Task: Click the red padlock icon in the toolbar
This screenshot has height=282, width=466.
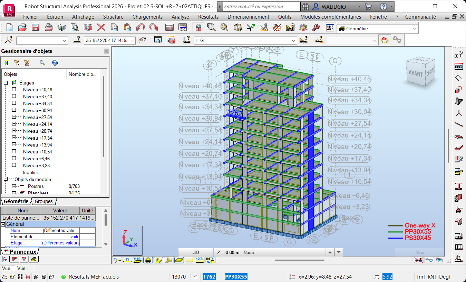Action: tap(198, 27)
